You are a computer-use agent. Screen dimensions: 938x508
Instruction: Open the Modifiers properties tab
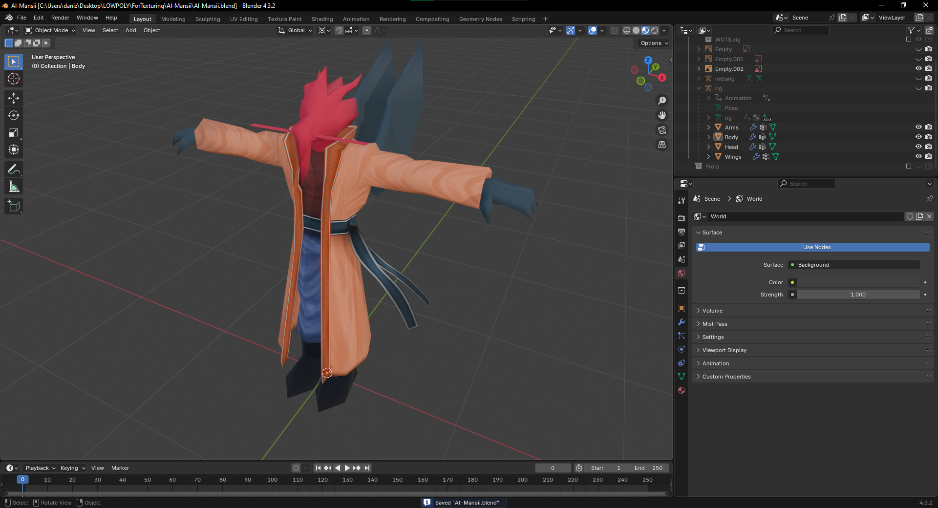point(682,322)
